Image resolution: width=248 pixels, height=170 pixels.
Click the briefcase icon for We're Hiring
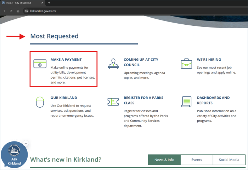coord(186,64)
